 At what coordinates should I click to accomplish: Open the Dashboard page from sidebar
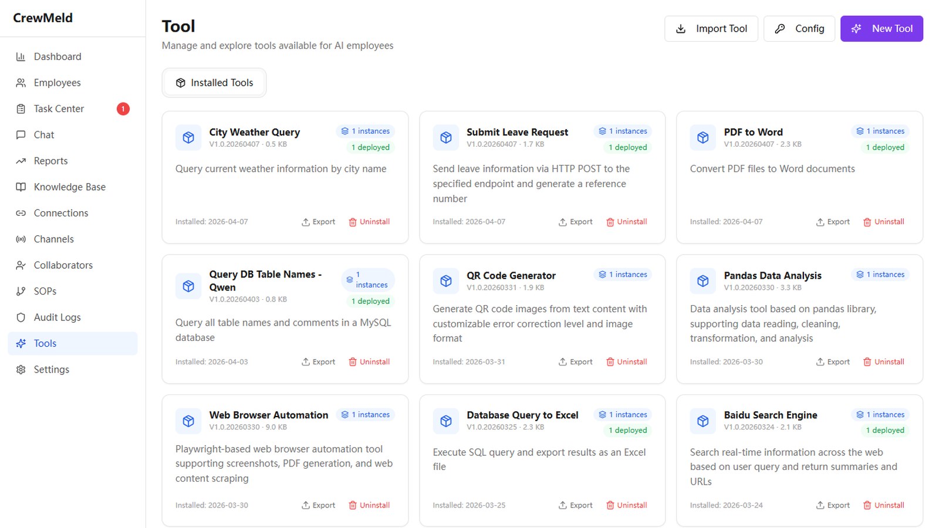tap(73, 57)
